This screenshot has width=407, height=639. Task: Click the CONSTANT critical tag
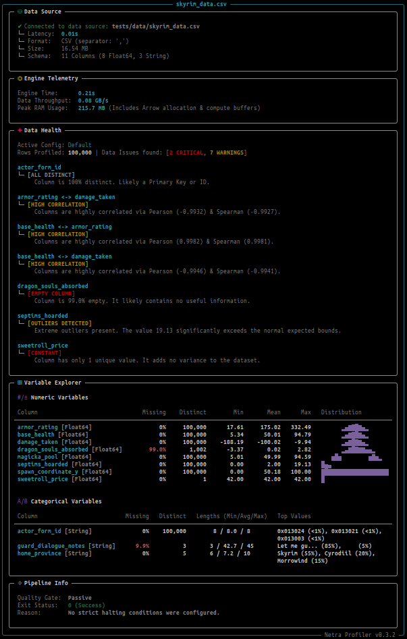point(45,353)
